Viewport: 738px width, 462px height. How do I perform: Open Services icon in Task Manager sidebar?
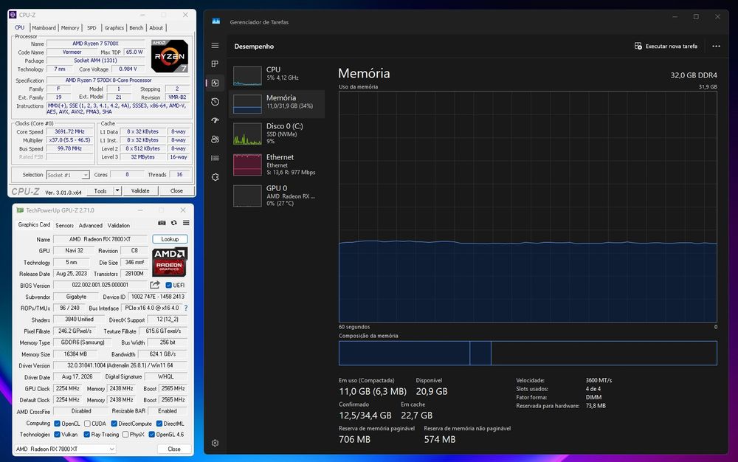215,177
